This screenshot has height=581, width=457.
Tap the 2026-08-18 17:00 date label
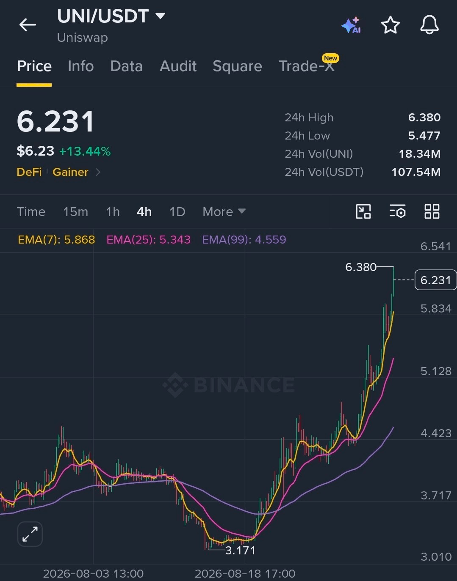coord(245,574)
